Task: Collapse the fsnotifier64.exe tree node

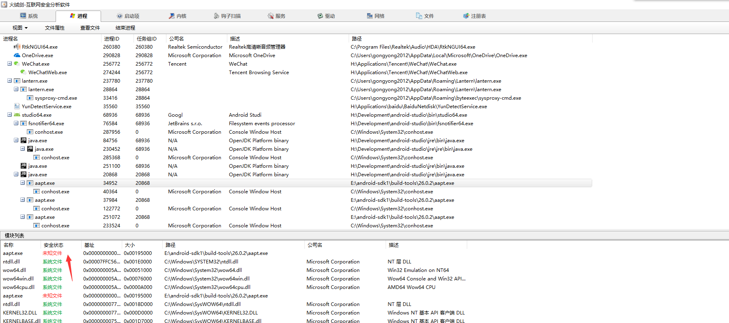Action: click(16, 123)
